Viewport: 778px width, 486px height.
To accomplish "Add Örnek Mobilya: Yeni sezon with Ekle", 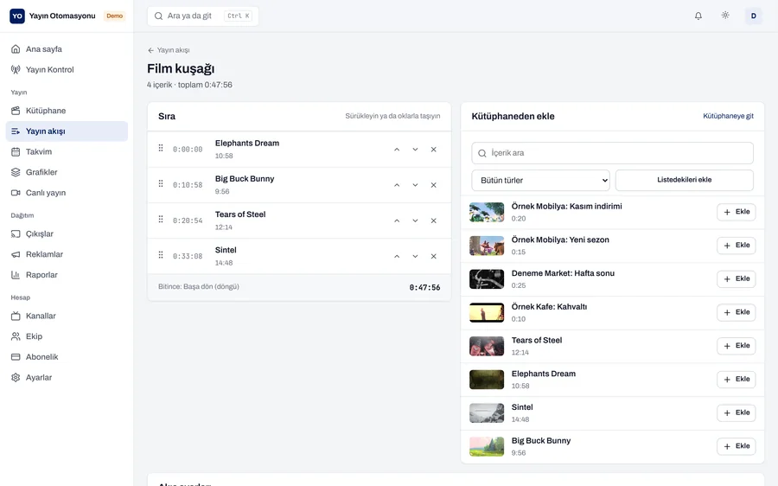I will tap(737, 246).
